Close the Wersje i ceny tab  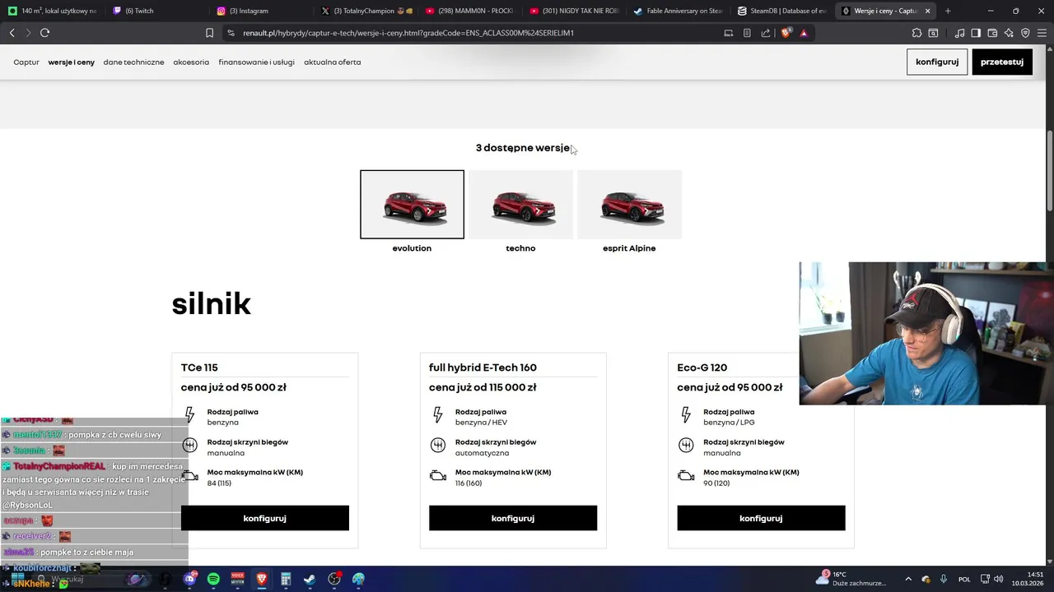927,11
